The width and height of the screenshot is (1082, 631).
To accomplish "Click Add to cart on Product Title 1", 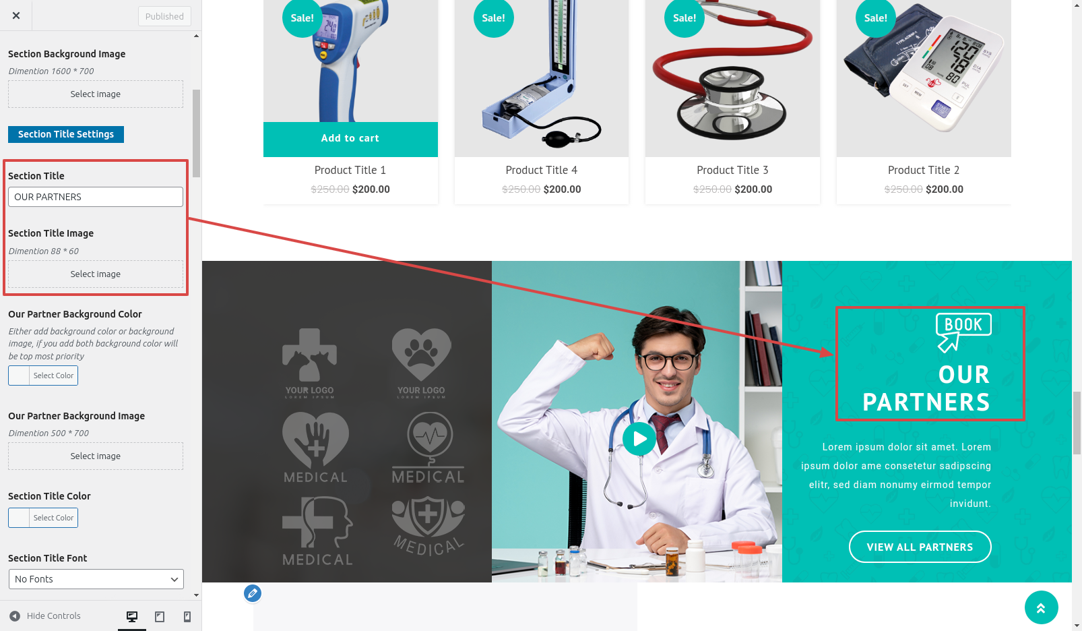I will click(x=350, y=139).
